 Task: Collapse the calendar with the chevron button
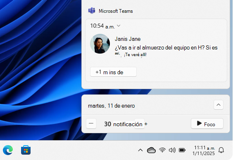pos(219,105)
